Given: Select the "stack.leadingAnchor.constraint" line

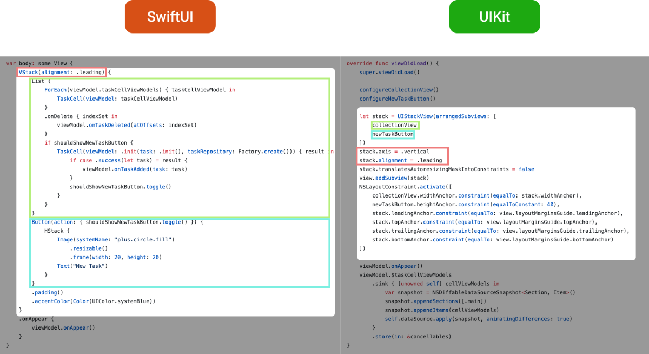Looking at the screenshot, I should click(x=498, y=213).
